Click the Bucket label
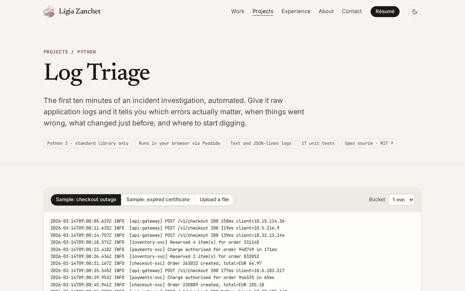Screen dimensions: 465x291 pyautogui.click(x=377, y=200)
